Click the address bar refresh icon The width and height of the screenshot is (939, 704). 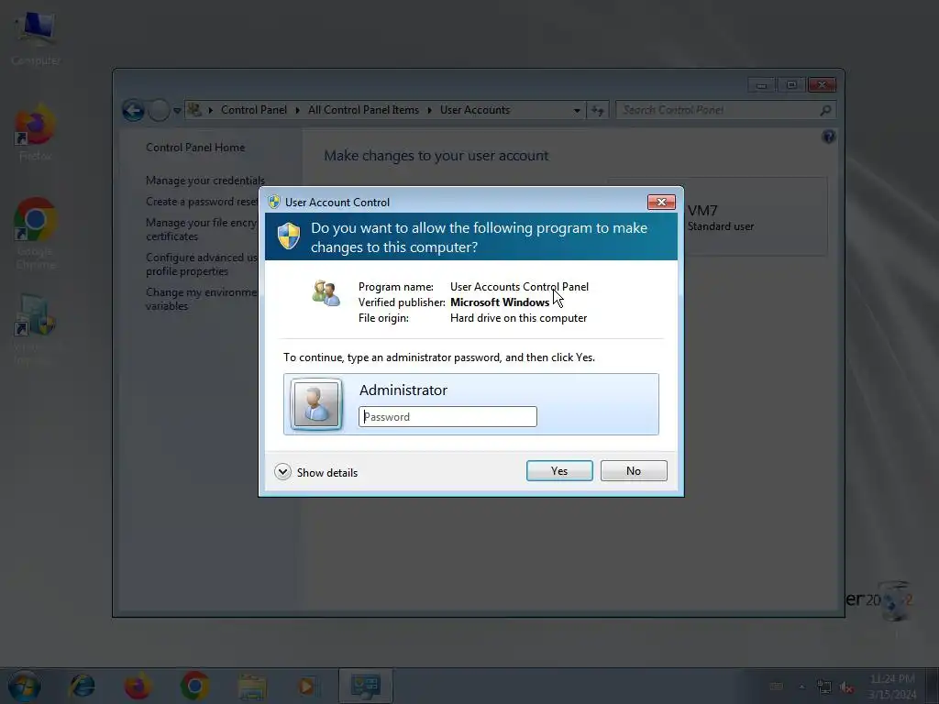(598, 110)
